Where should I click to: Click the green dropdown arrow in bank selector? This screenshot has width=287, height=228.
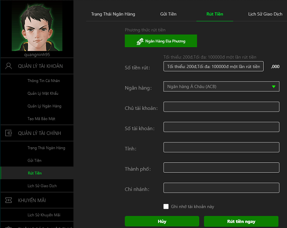[x=273, y=87]
